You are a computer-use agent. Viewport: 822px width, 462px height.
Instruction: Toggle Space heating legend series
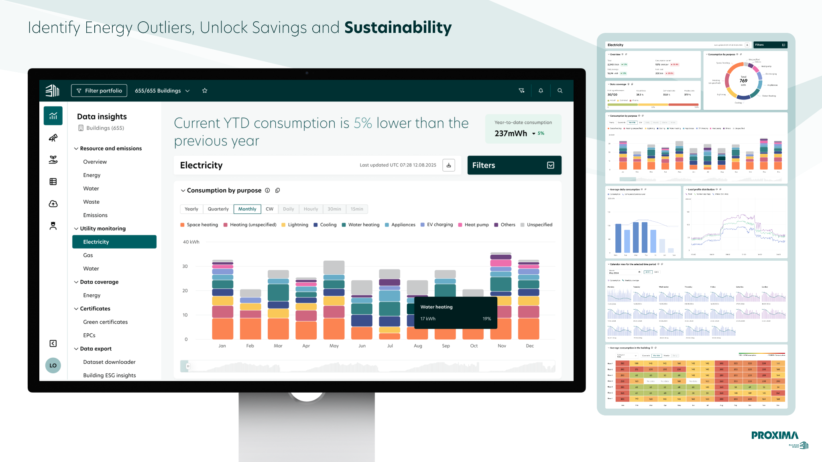[199, 225]
